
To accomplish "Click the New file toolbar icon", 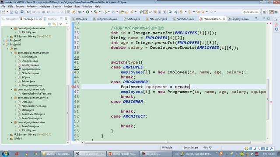I will click(x=3, y=12).
